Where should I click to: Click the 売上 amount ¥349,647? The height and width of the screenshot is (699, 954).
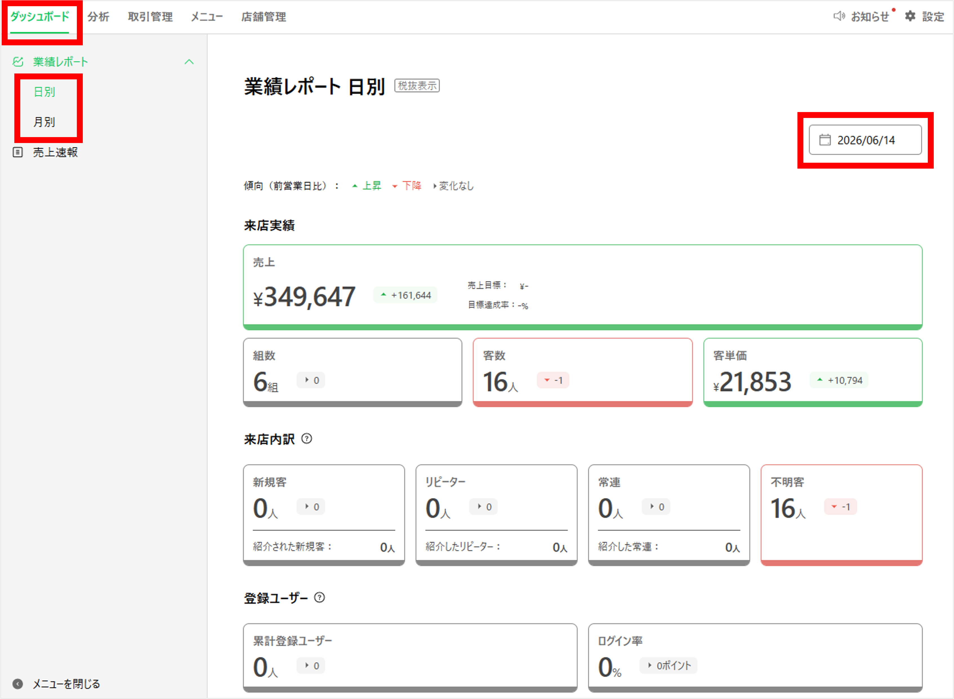(304, 297)
